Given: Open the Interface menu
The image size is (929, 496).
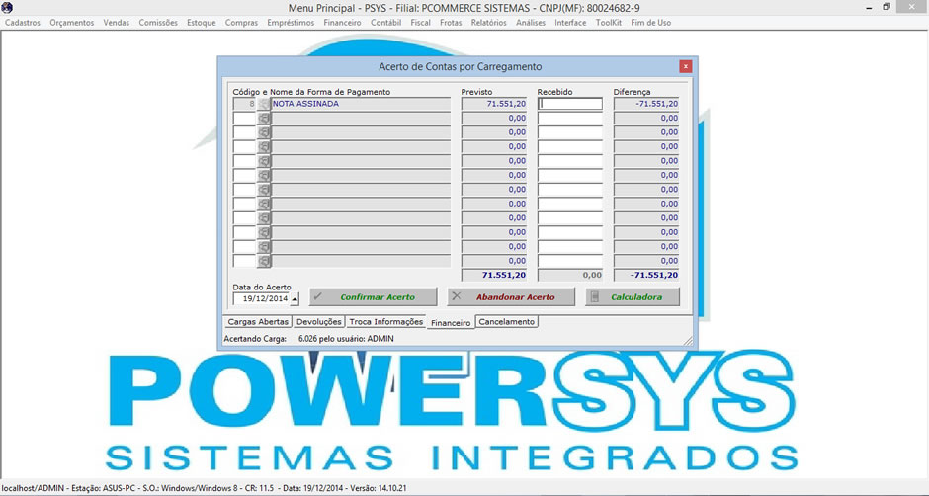Looking at the screenshot, I should click(570, 23).
